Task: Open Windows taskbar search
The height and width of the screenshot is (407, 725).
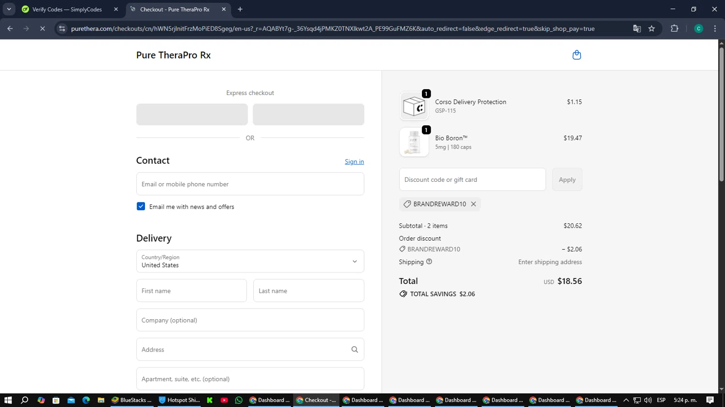Action: 25,400
